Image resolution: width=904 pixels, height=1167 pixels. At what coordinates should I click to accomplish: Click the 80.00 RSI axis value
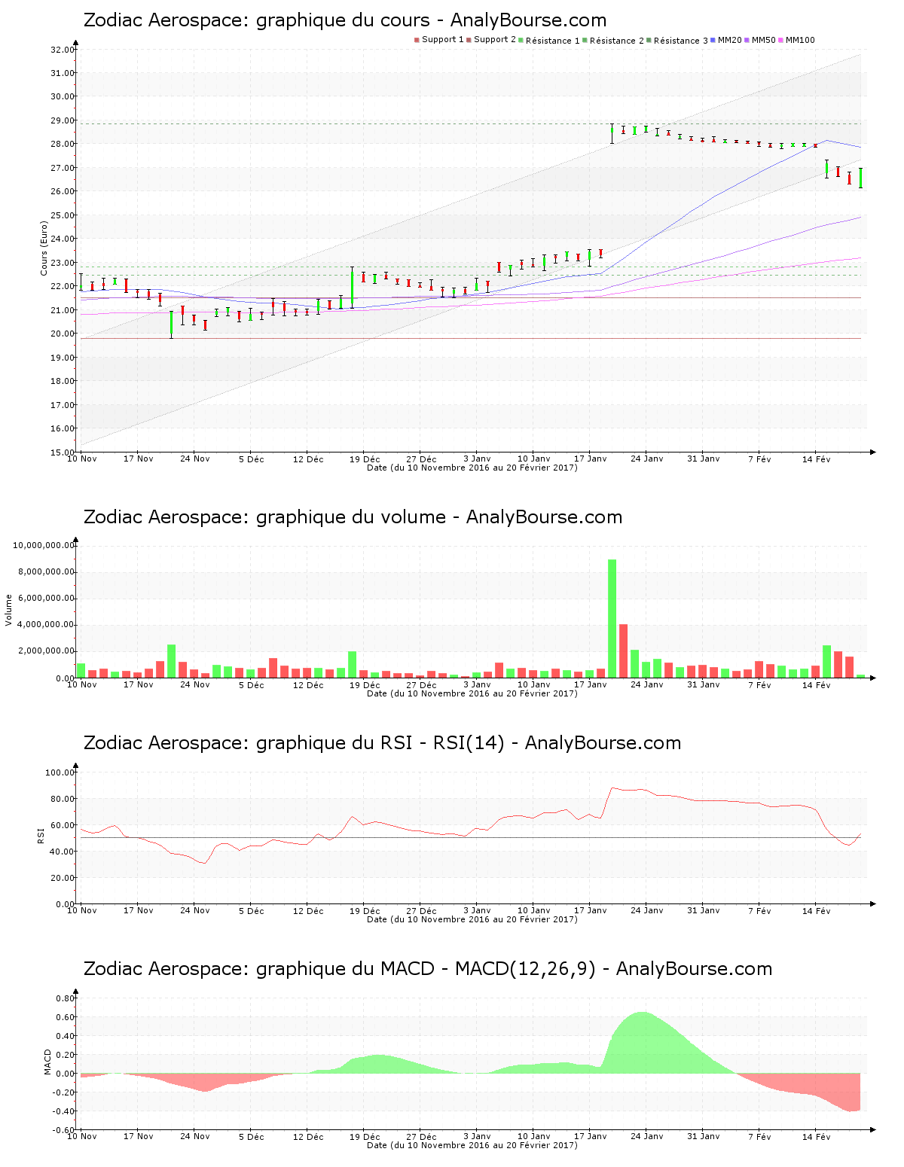coord(63,799)
